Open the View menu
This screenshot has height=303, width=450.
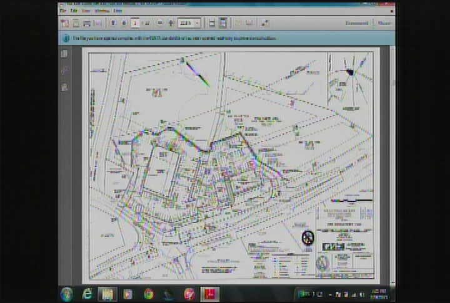[x=86, y=11]
